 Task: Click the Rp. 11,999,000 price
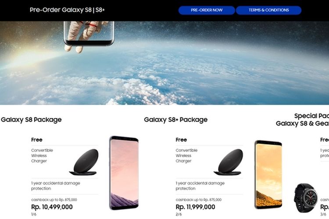tap(195, 207)
